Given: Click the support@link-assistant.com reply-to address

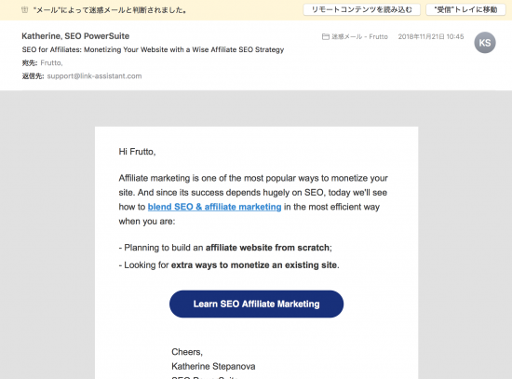Looking at the screenshot, I should pos(94,76).
